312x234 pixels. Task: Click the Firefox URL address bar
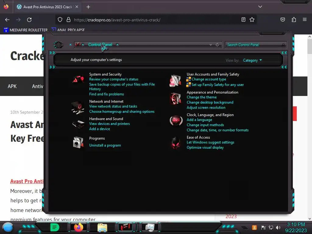click(x=156, y=20)
